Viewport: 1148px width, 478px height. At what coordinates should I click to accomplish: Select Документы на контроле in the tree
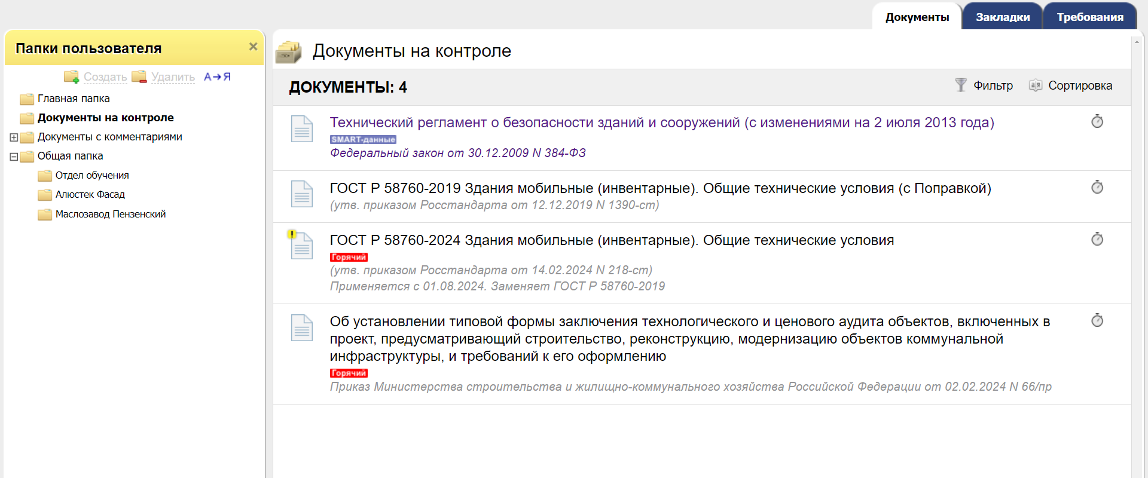[105, 118]
